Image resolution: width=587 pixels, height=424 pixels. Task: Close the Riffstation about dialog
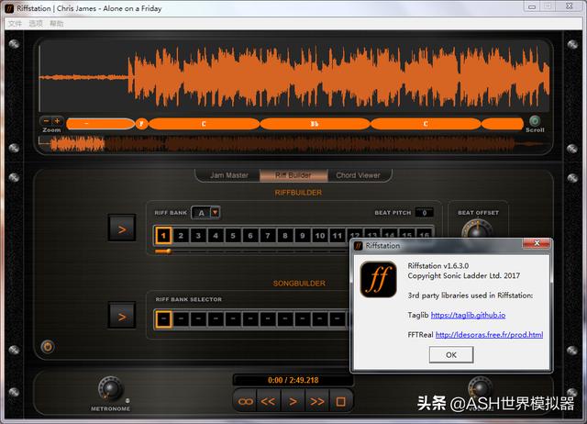pos(536,243)
